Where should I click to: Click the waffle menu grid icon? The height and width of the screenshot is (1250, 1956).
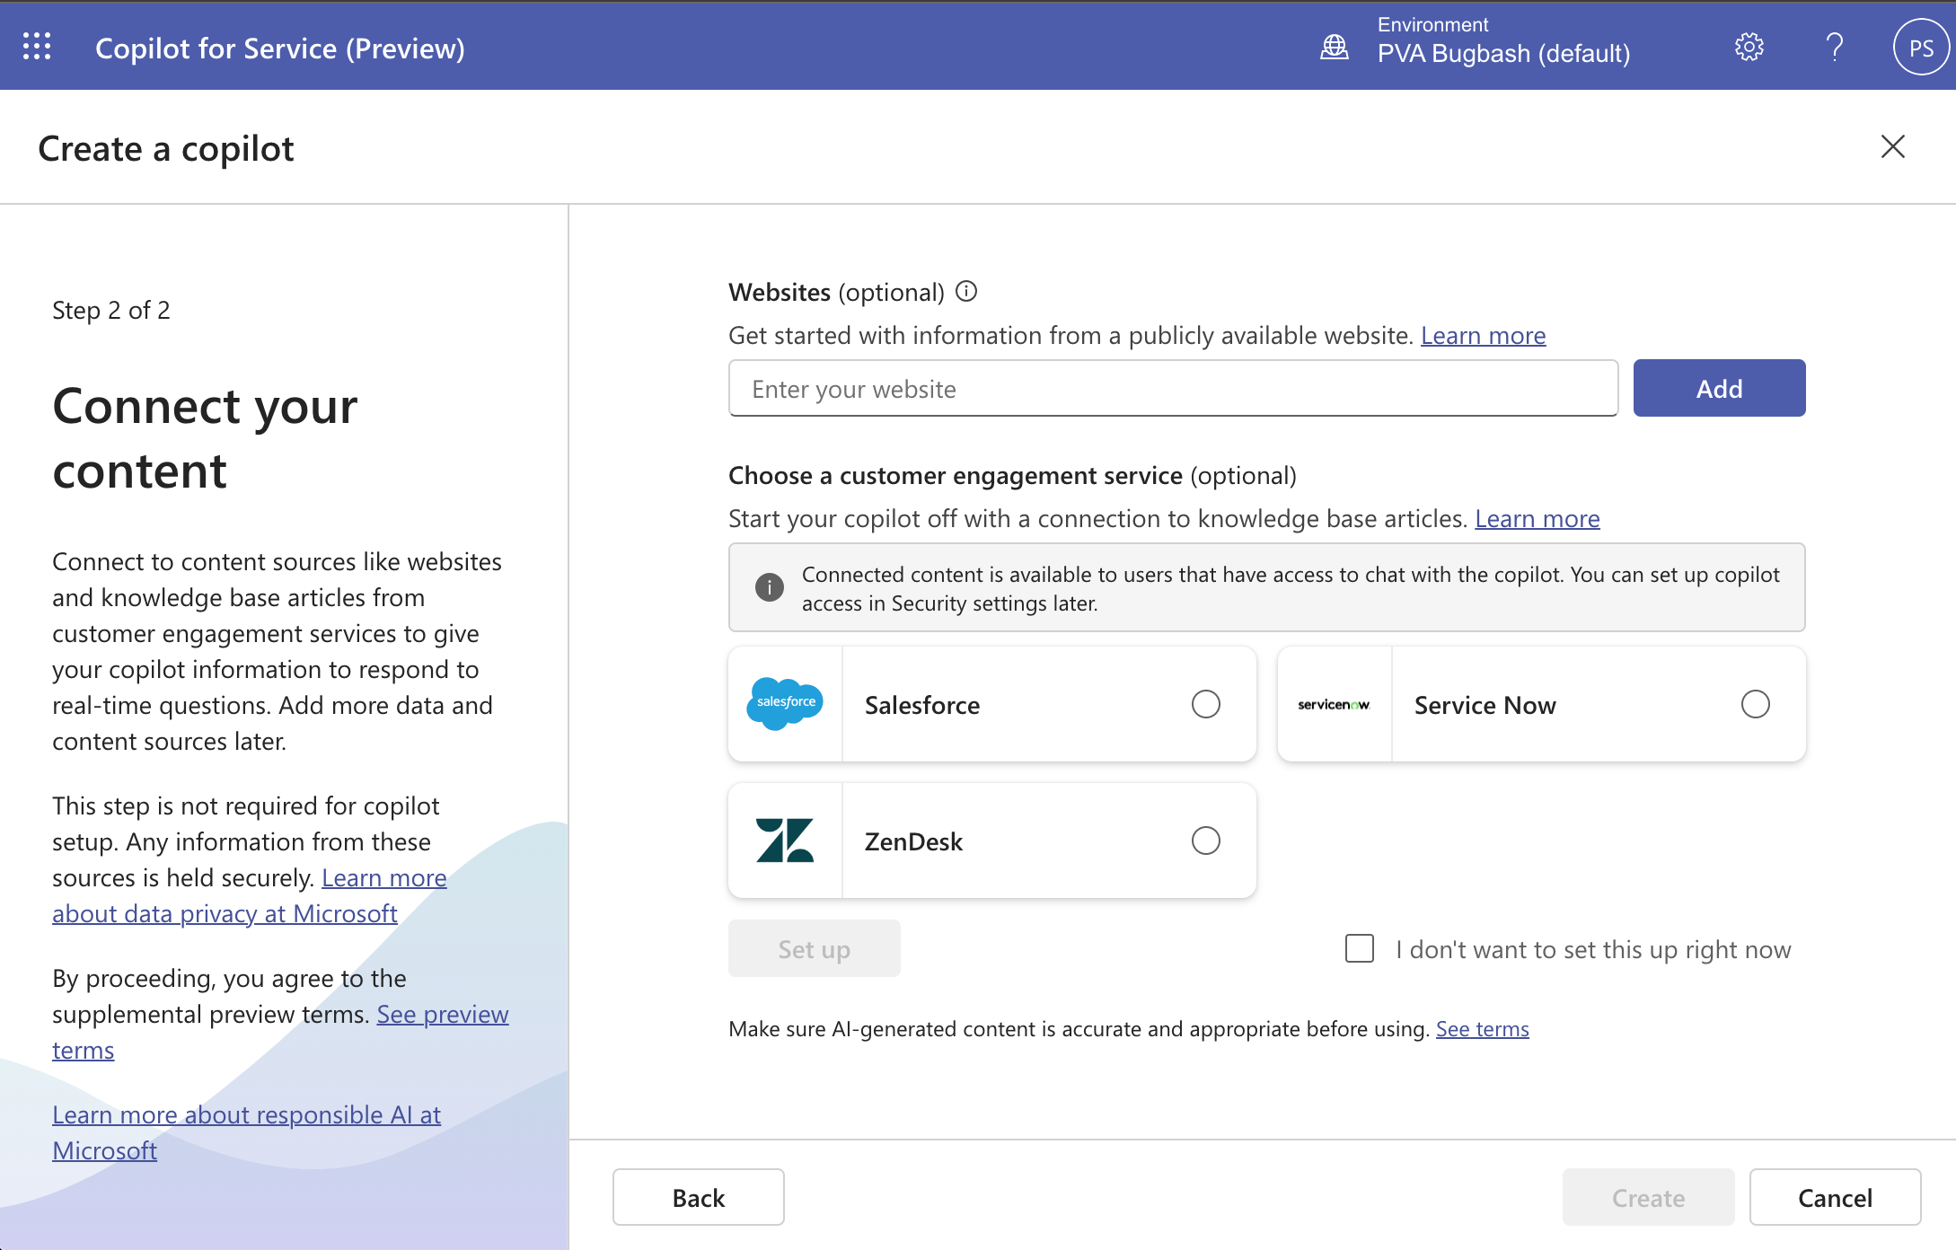click(x=39, y=47)
